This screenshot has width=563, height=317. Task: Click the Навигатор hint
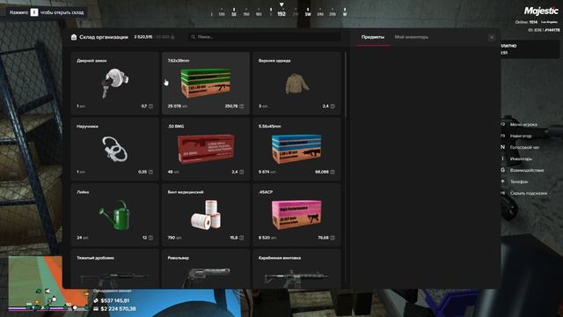click(521, 136)
